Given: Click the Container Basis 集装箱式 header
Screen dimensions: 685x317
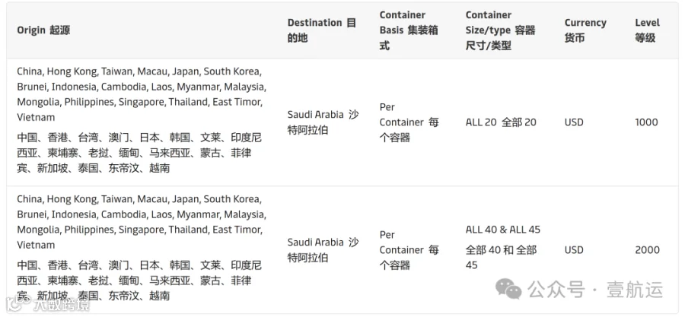Looking at the screenshot, I should pyautogui.click(x=409, y=30).
